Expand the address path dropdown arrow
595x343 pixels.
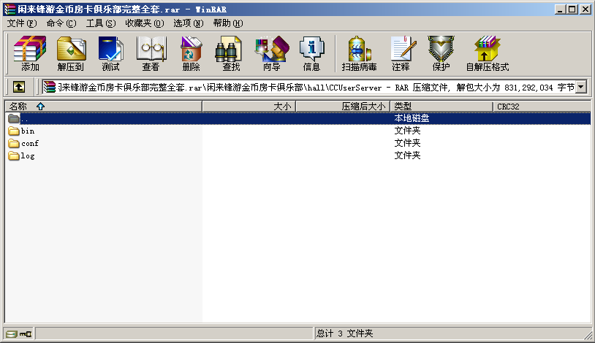point(582,87)
